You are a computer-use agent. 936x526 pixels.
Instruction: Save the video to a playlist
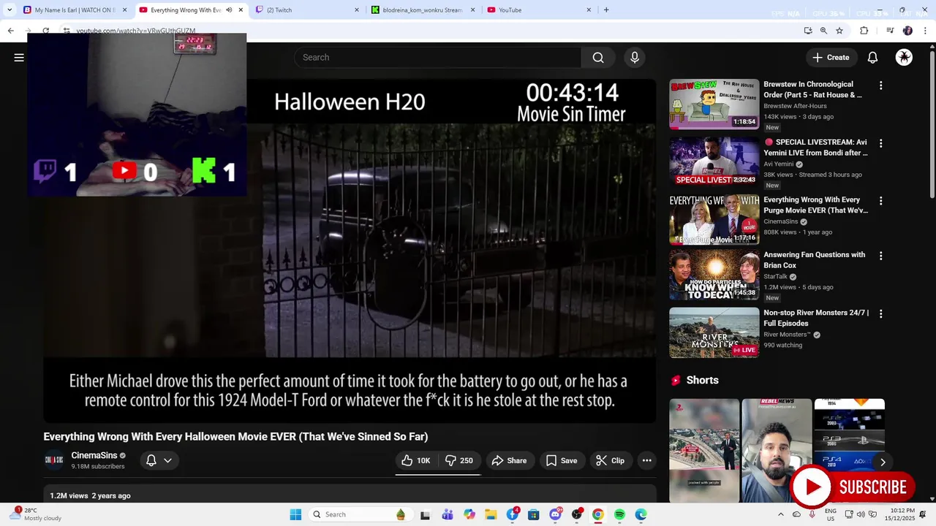tap(562, 460)
